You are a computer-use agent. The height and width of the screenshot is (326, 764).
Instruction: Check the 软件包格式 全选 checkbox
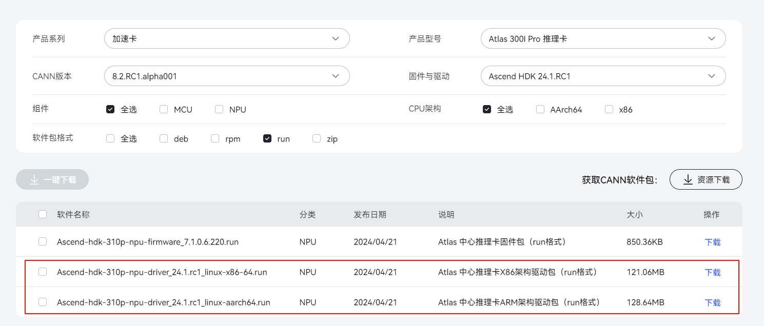click(x=110, y=138)
